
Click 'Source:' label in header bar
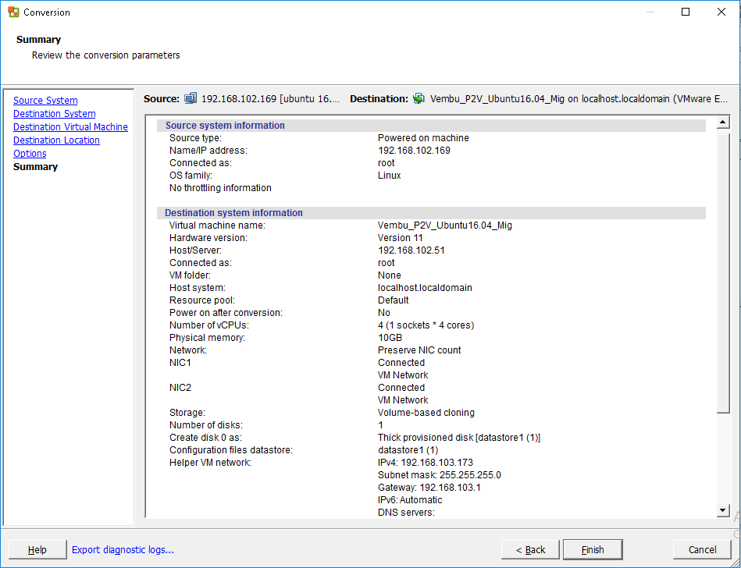pyautogui.click(x=162, y=98)
